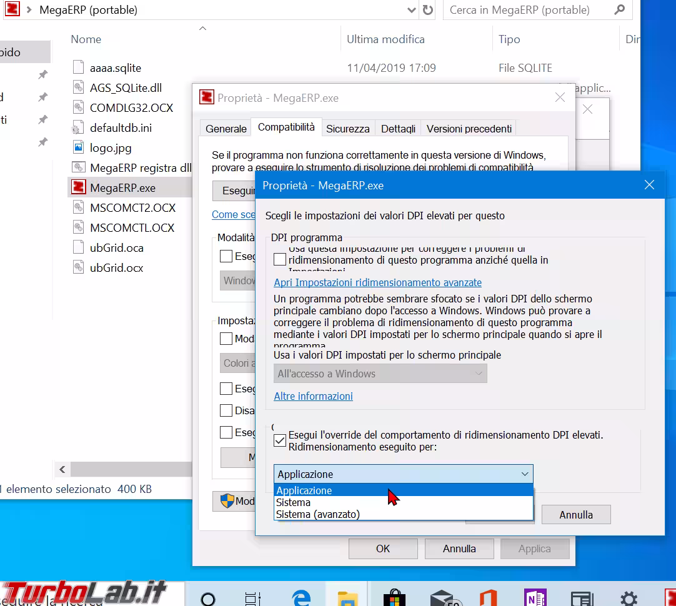Click the Applica button
The height and width of the screenshot is (606, 676).
click(535, 549)
